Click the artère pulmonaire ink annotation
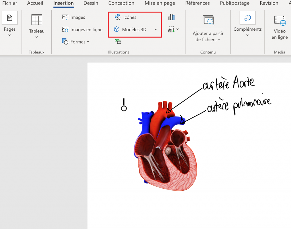The image size is (291, 229). tap(239, 105)
